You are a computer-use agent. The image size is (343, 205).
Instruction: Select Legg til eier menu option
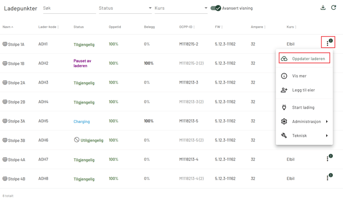(x=303, y=90)
